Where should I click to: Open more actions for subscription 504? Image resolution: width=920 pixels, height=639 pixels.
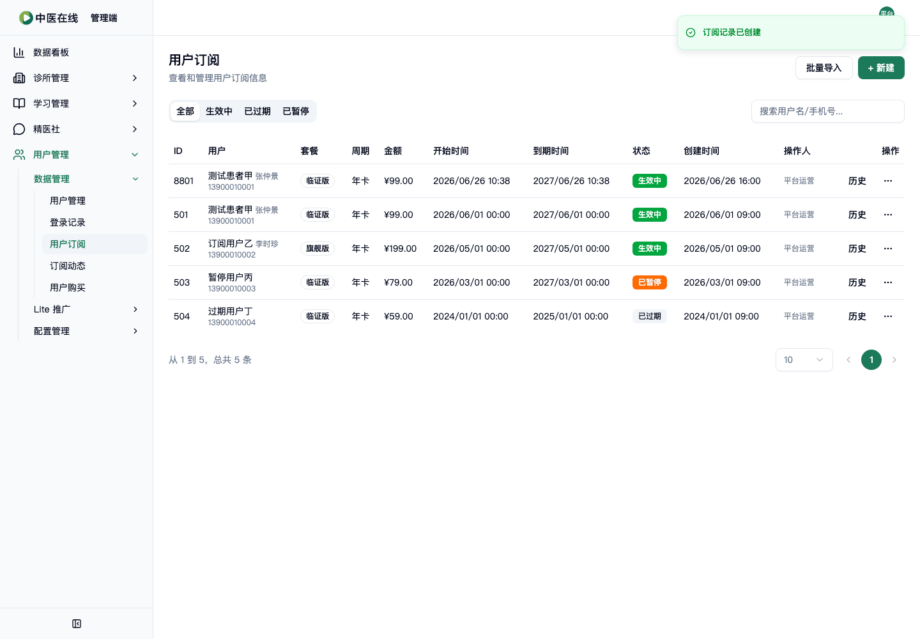888,316
